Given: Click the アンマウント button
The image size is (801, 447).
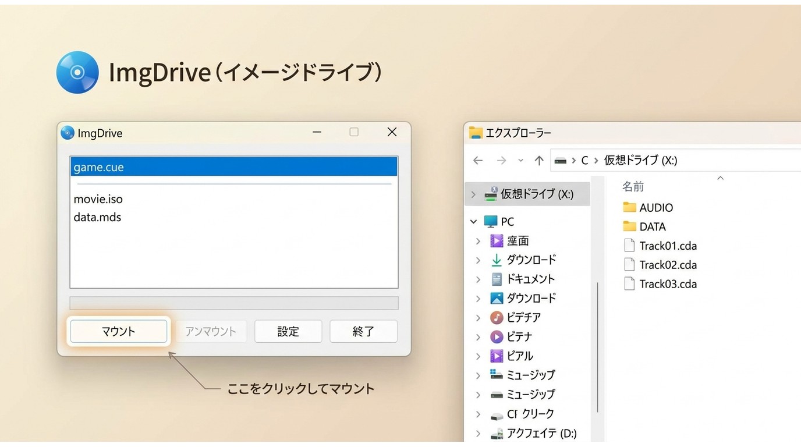Looking at the screenshot, I should [x=211, y=331].
